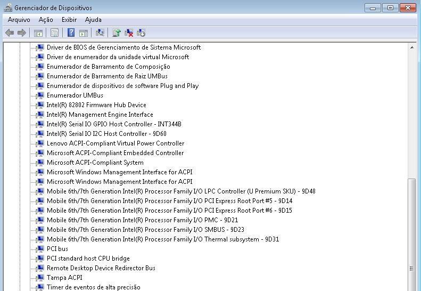Screen dimensions: 421x291
Task: Click the scan for hardware changes icon
Action: [x=100, y=33]
